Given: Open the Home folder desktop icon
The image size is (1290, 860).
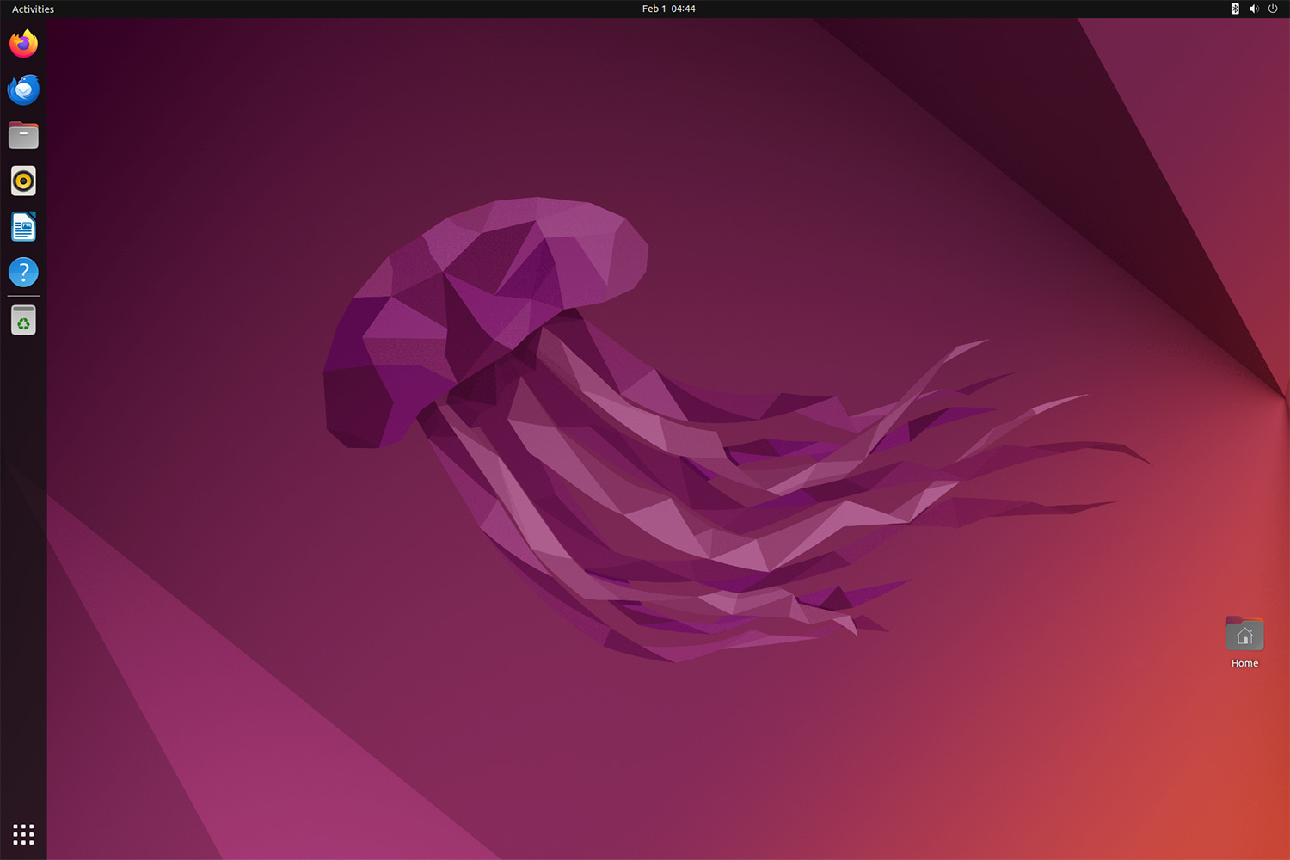Looking at the screenshot, I should coord(1244,634).
